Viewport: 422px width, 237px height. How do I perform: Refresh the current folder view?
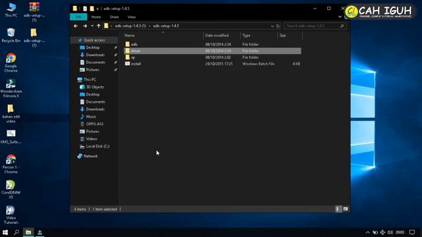click(x=278, y=26)
